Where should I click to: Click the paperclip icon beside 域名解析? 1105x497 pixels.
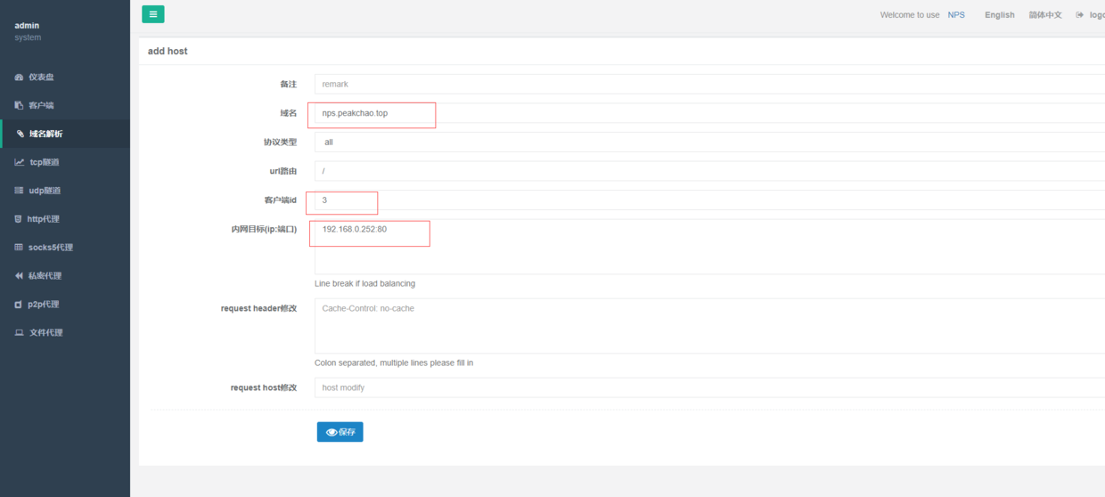pyautogui.click(x=20, y=134)
